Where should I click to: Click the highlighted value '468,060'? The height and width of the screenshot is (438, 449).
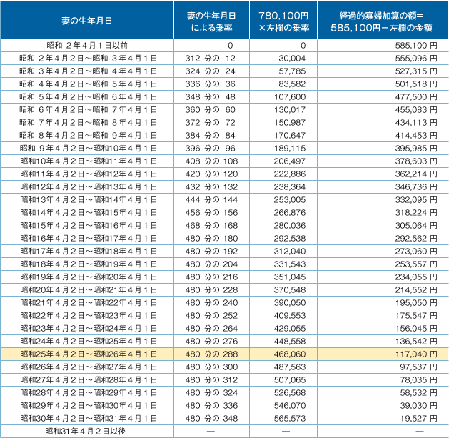[x=290, y=354]
